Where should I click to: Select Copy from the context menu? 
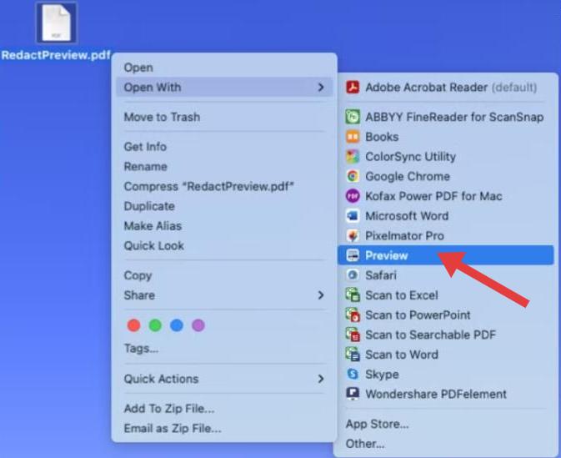pyautogui.click(x=224, y=275)
